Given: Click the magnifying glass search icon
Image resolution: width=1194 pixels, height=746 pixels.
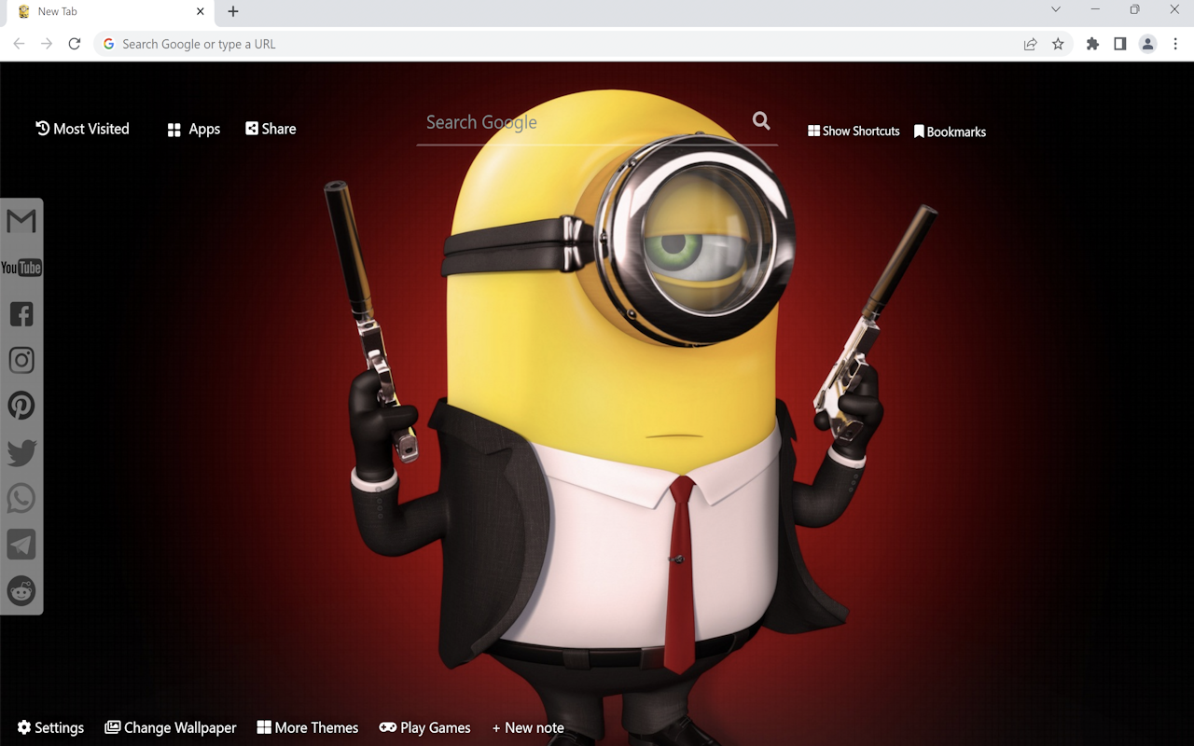Looking at the screenshot, I should 761,120.
